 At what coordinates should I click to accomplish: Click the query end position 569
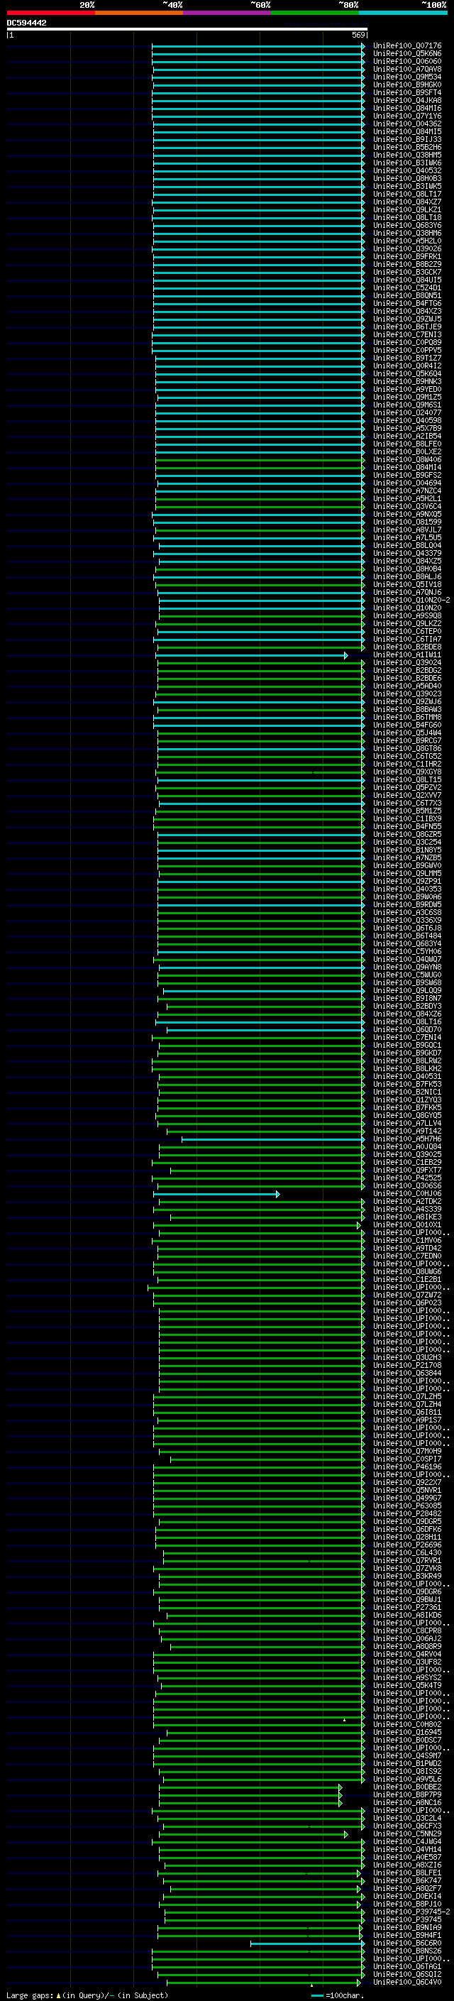tap(358, 35)
